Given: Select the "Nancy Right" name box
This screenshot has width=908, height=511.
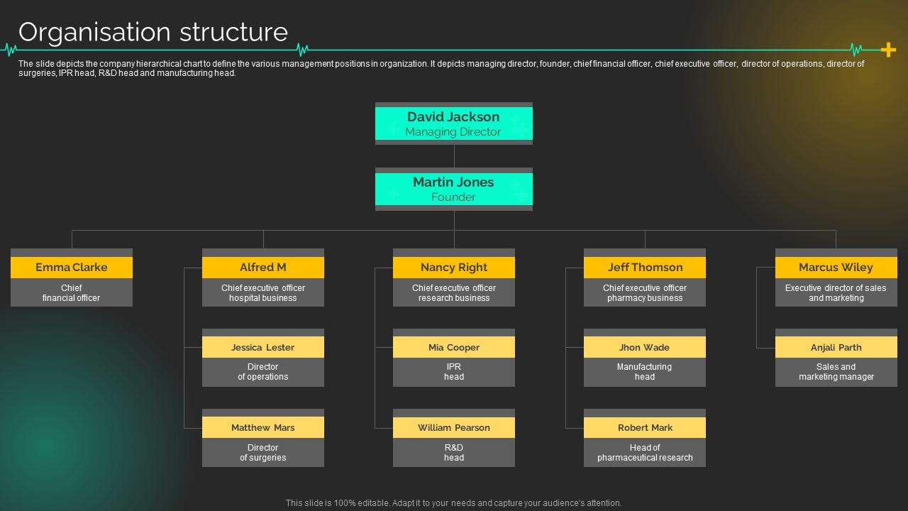Looking at the screenshot, I should click(x=454, y=267).
